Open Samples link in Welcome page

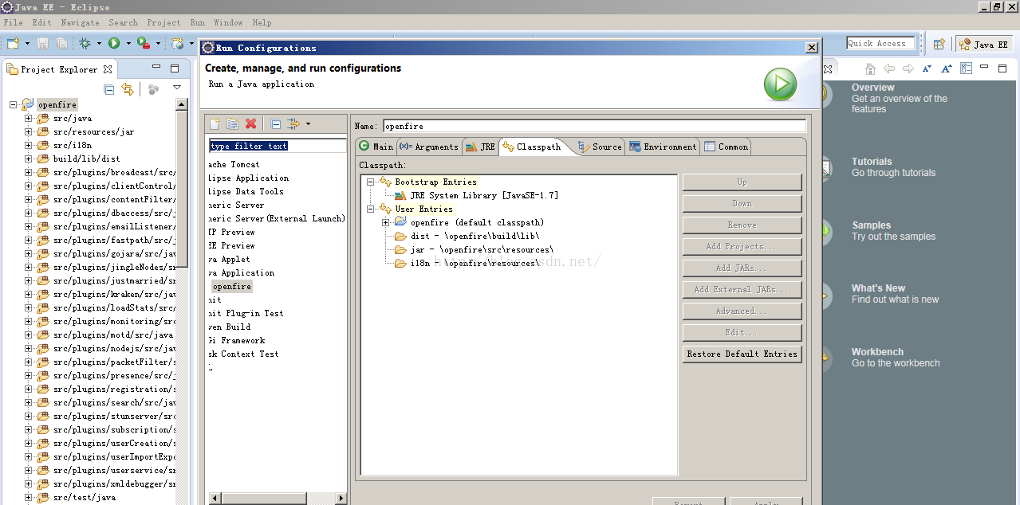click(871, 225)
